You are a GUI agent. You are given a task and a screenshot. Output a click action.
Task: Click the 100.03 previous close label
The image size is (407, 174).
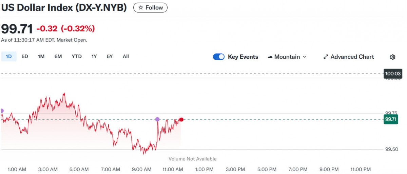pyautogui.click(x=393, y=74)
